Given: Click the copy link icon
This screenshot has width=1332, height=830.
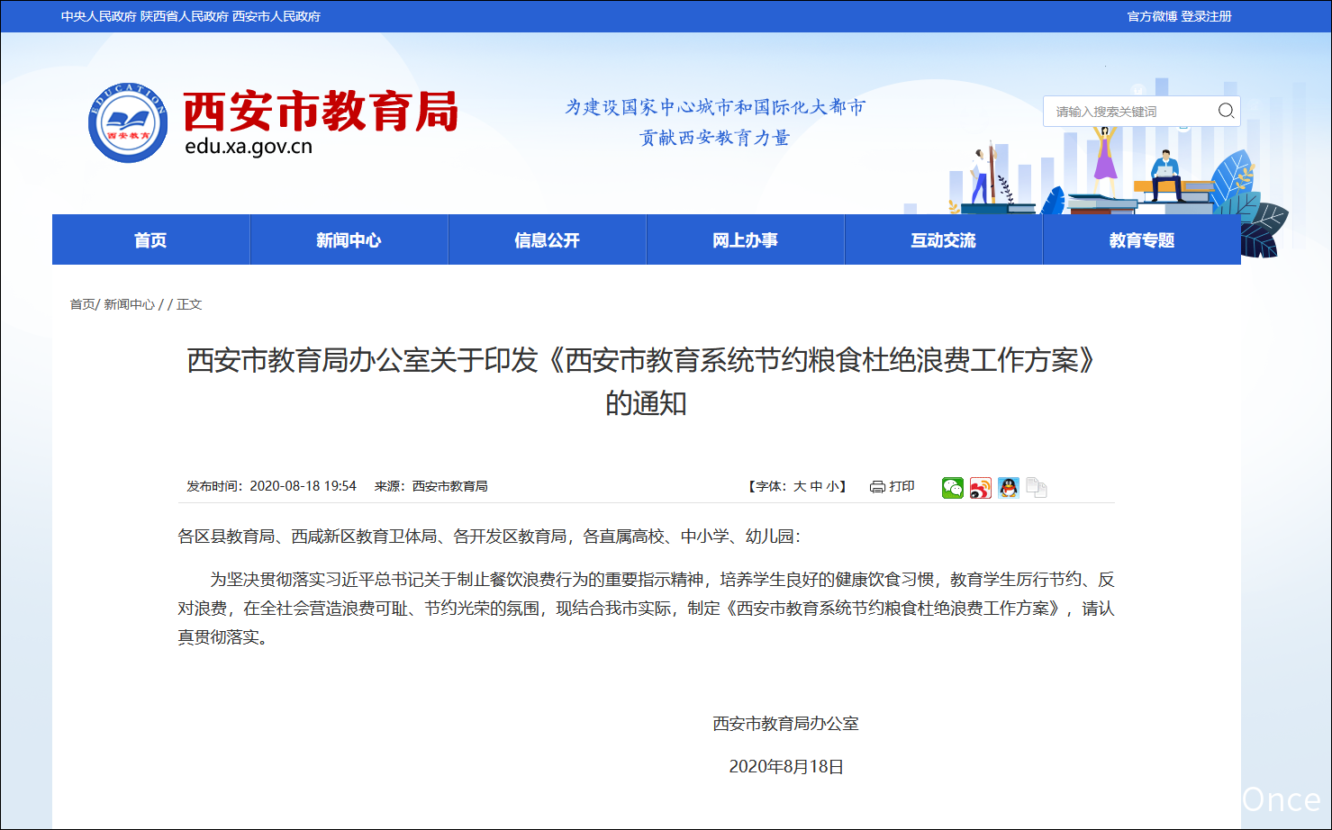Looking at the screenshot, I should pos(1037,487).
